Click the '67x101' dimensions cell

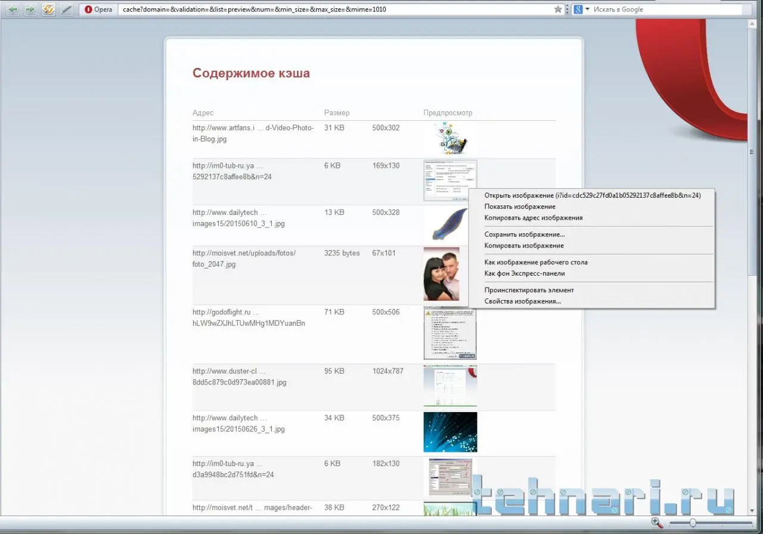[x=384, y=253]
